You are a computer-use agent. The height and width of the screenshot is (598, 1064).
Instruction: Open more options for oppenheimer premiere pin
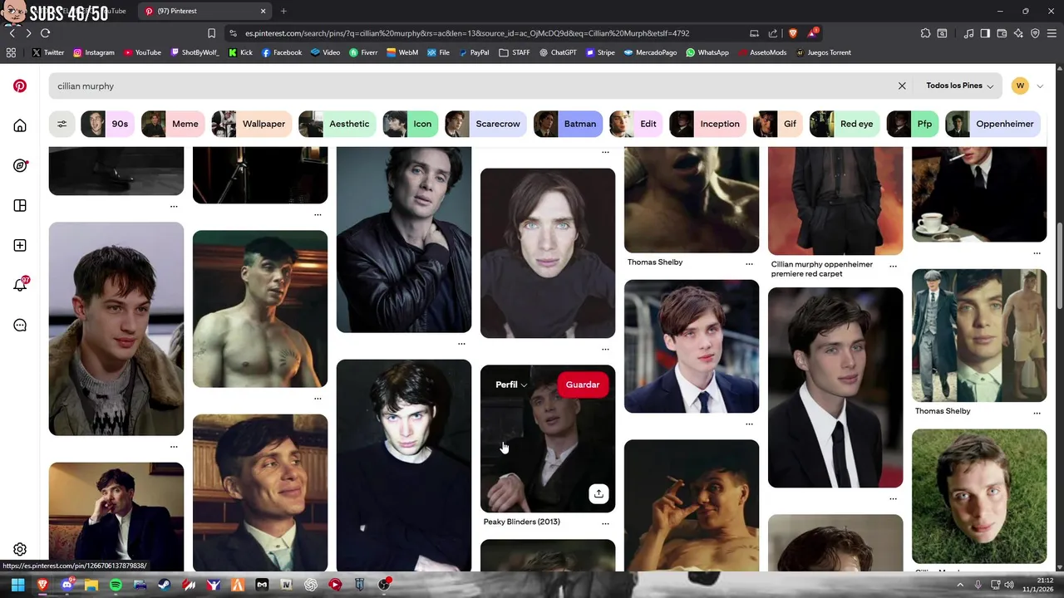[x=893, y=267]
